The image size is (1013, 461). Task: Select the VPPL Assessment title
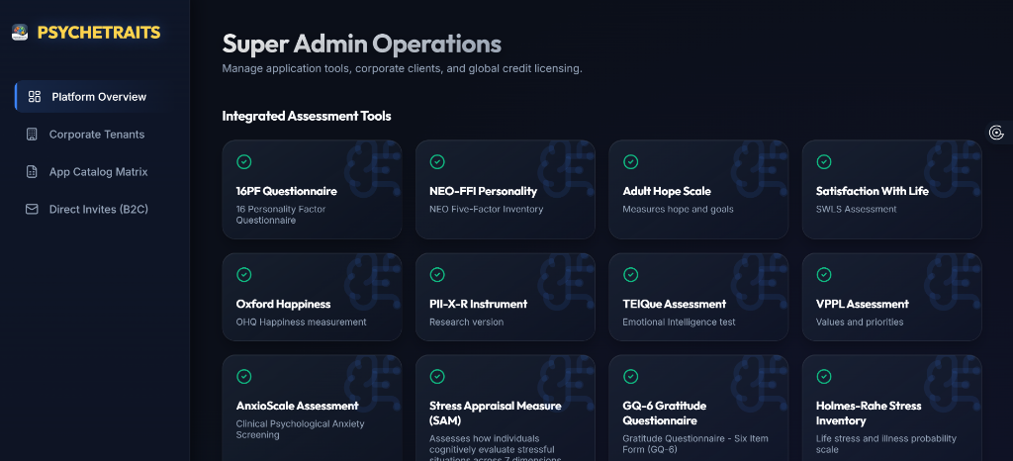click(x=862, y=304)
